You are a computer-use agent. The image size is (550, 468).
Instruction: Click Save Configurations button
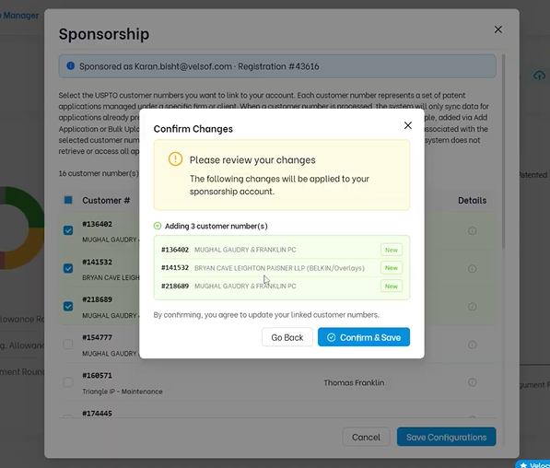446,437
